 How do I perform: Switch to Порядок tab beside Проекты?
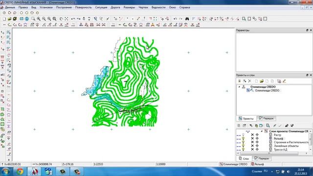click(266, 118)
